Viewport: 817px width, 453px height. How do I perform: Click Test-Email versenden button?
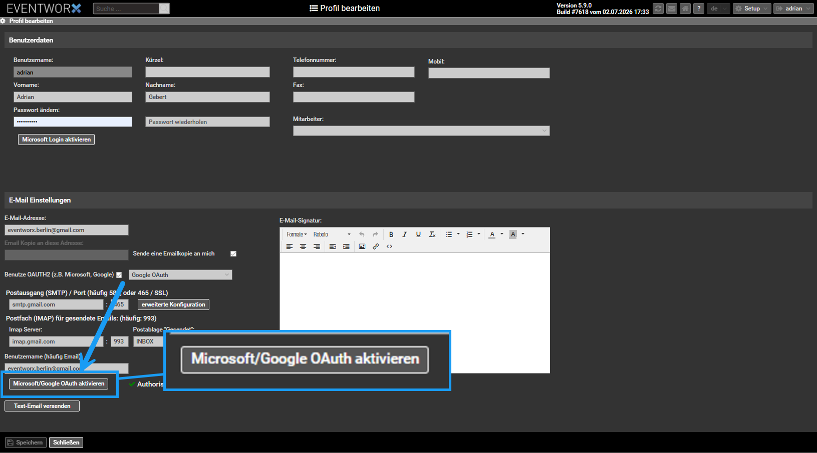coord(42,406)
